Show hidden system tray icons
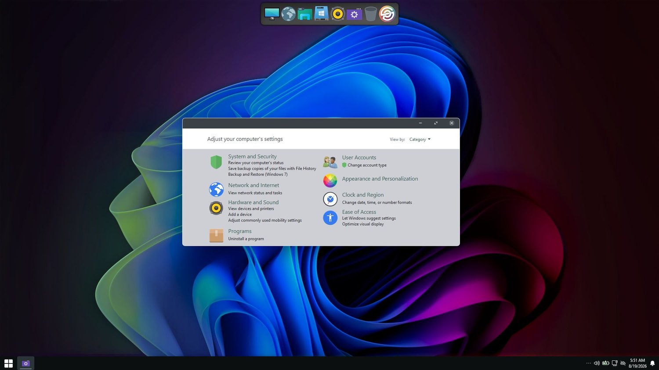Screen dimensions: 659x370 pos(588,363)
